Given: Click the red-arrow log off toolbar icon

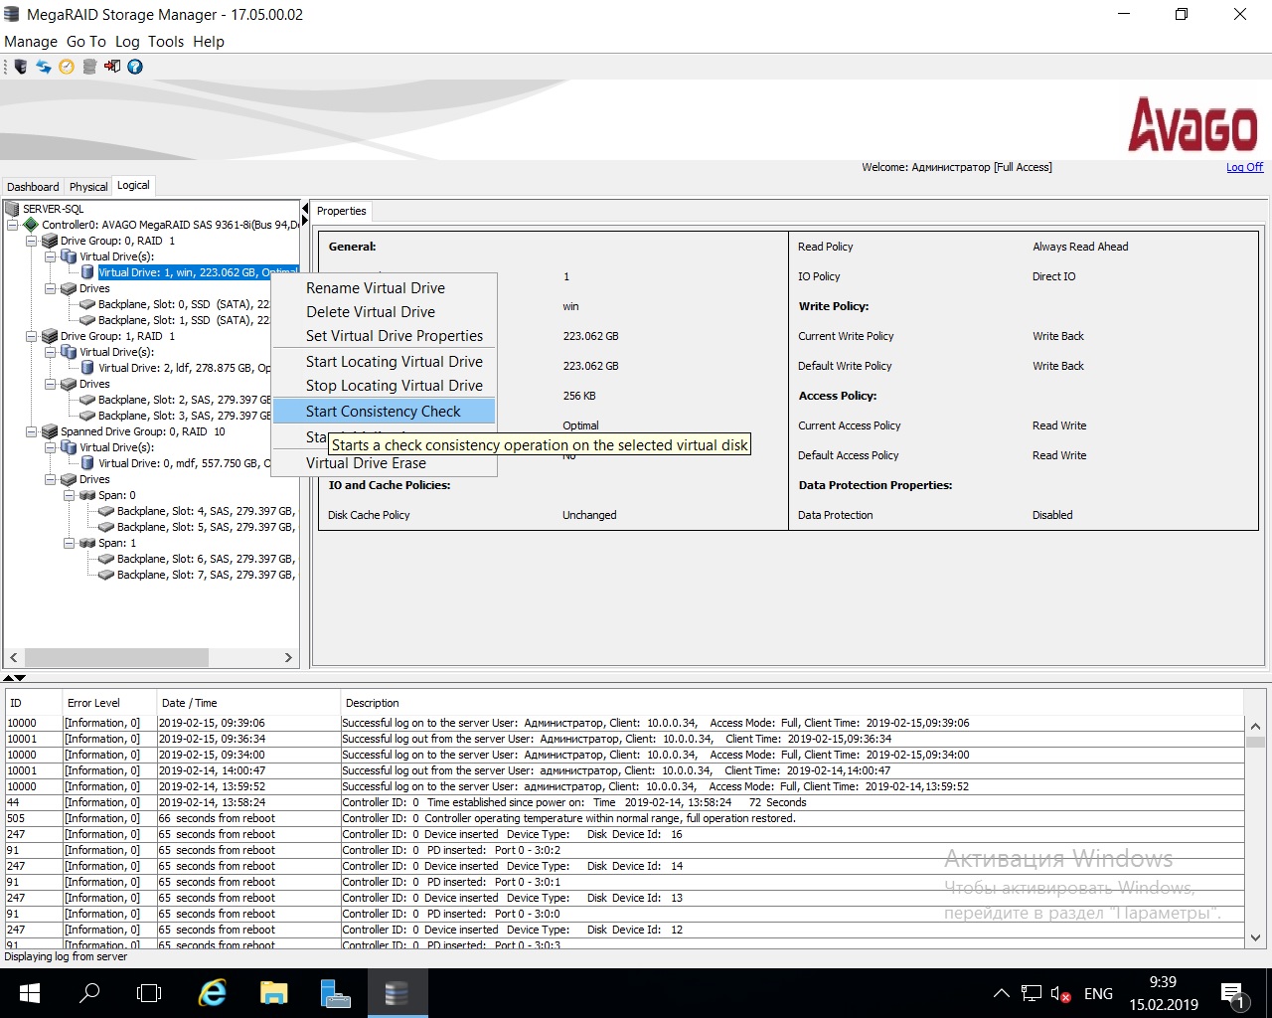Looking at the screenshot, I should coord(112,67).
